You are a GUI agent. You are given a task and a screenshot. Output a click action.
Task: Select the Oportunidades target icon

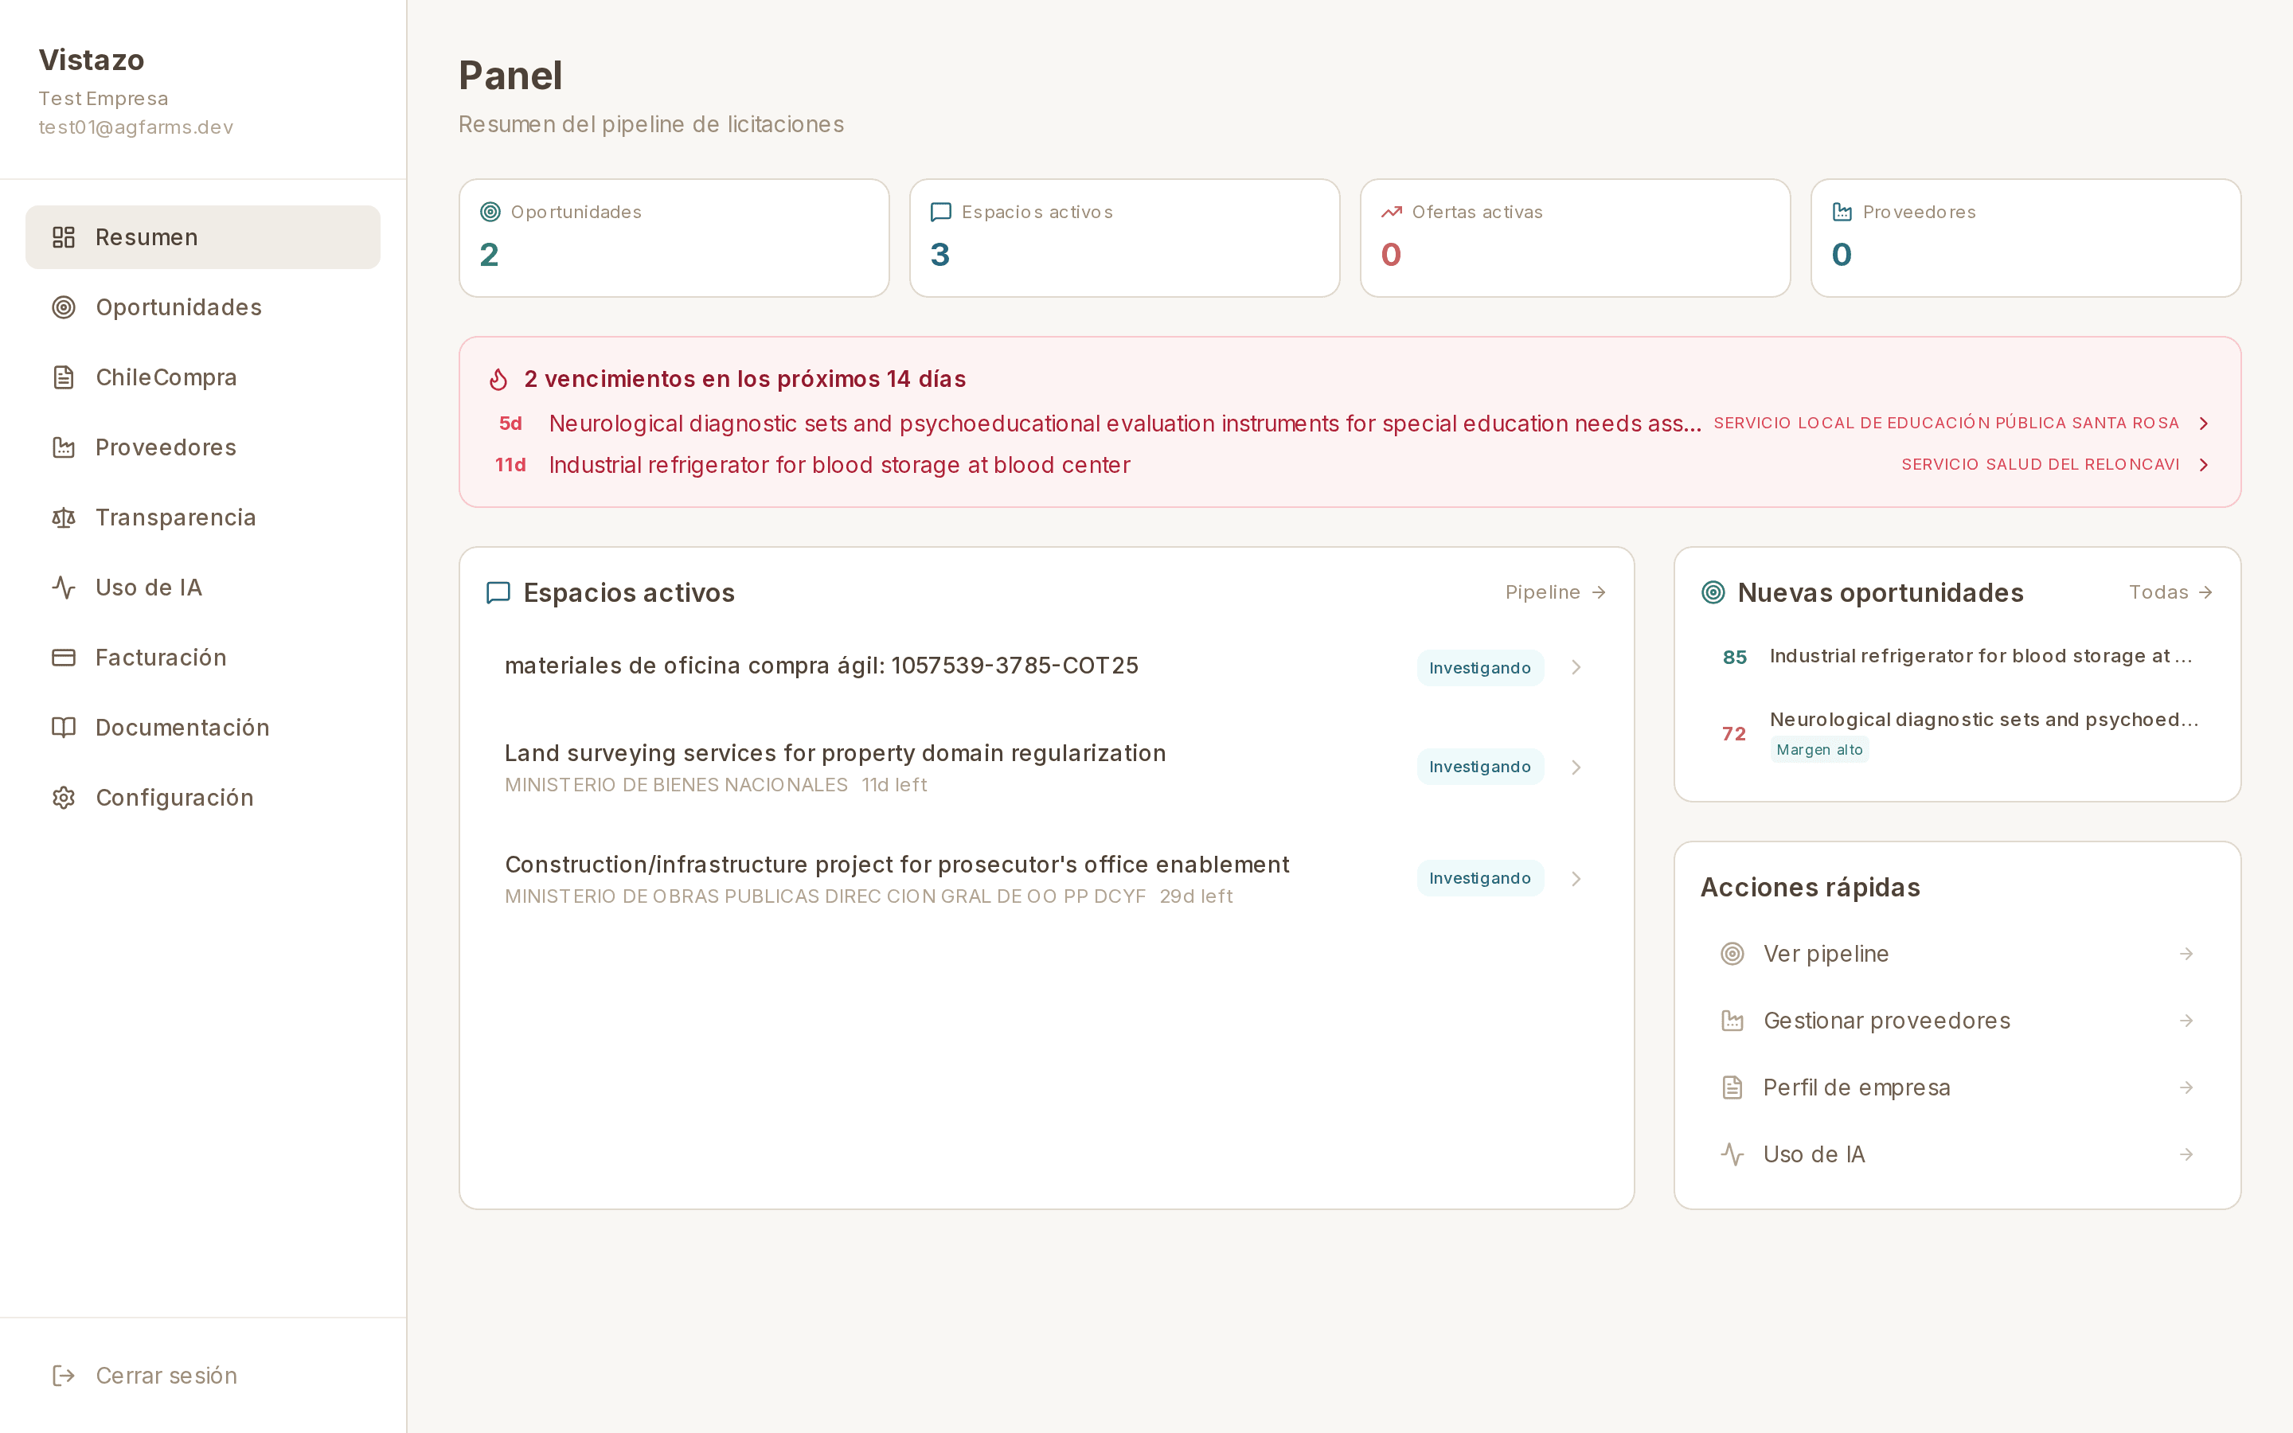coord(63,307)
